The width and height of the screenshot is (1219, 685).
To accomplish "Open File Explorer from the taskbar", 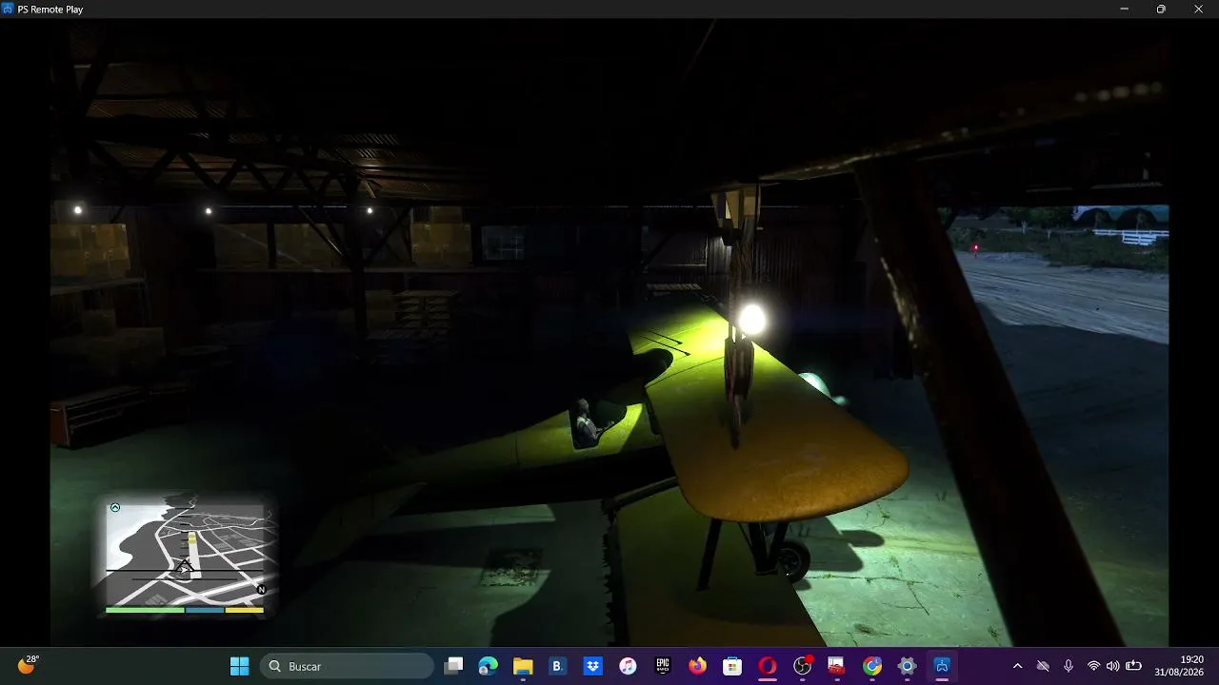I will (523, 666).
